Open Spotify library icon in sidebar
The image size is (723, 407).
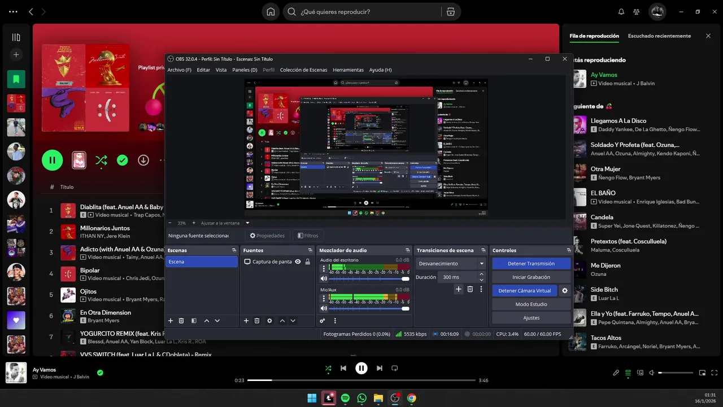16,37
